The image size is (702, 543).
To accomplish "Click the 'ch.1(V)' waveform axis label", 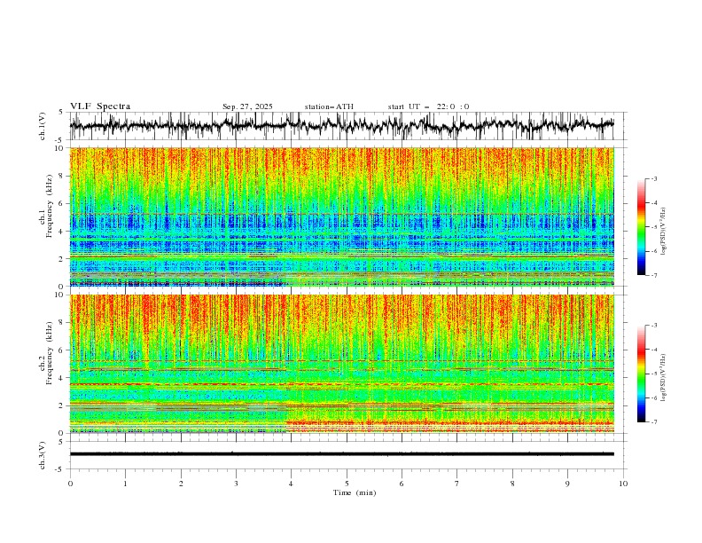I will [43, 126].
